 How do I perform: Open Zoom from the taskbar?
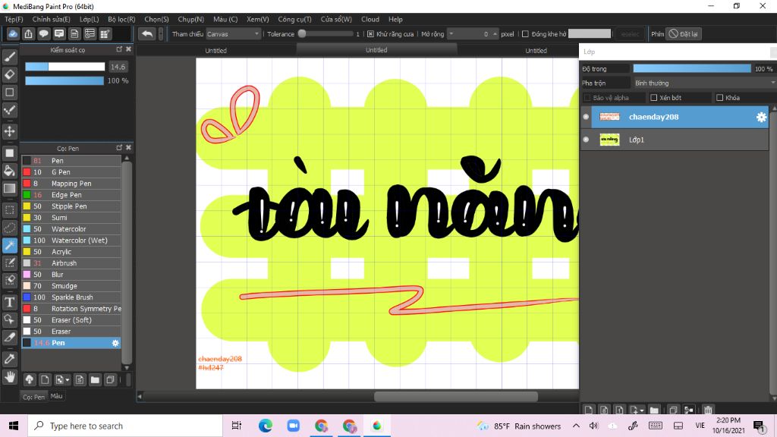[294, 426]
